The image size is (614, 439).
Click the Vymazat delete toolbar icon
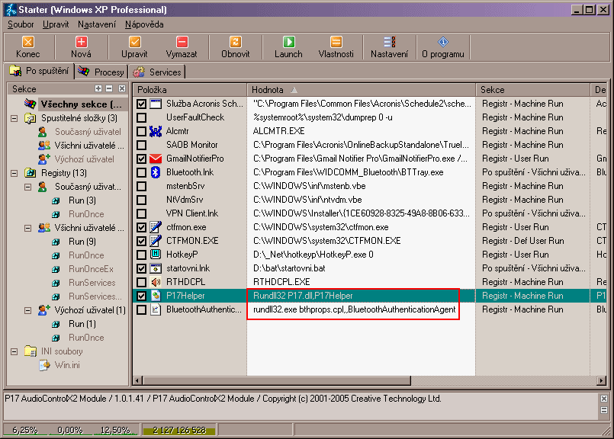pyautogui.click(x=182, y=42)
